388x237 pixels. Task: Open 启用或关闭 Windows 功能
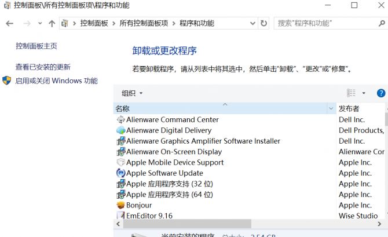tap(56, 81)
